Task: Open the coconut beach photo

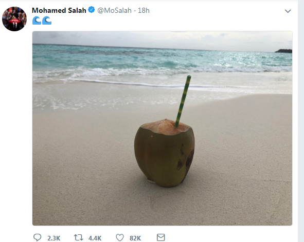Action: click(162, 128)
